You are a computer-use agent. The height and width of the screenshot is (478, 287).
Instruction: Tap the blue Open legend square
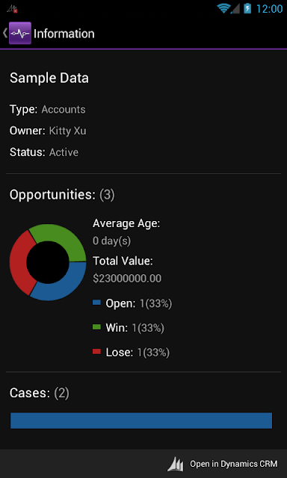pyautogui.click(x=96, y=302)
